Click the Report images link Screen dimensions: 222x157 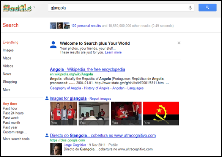[x=100, y=99]
